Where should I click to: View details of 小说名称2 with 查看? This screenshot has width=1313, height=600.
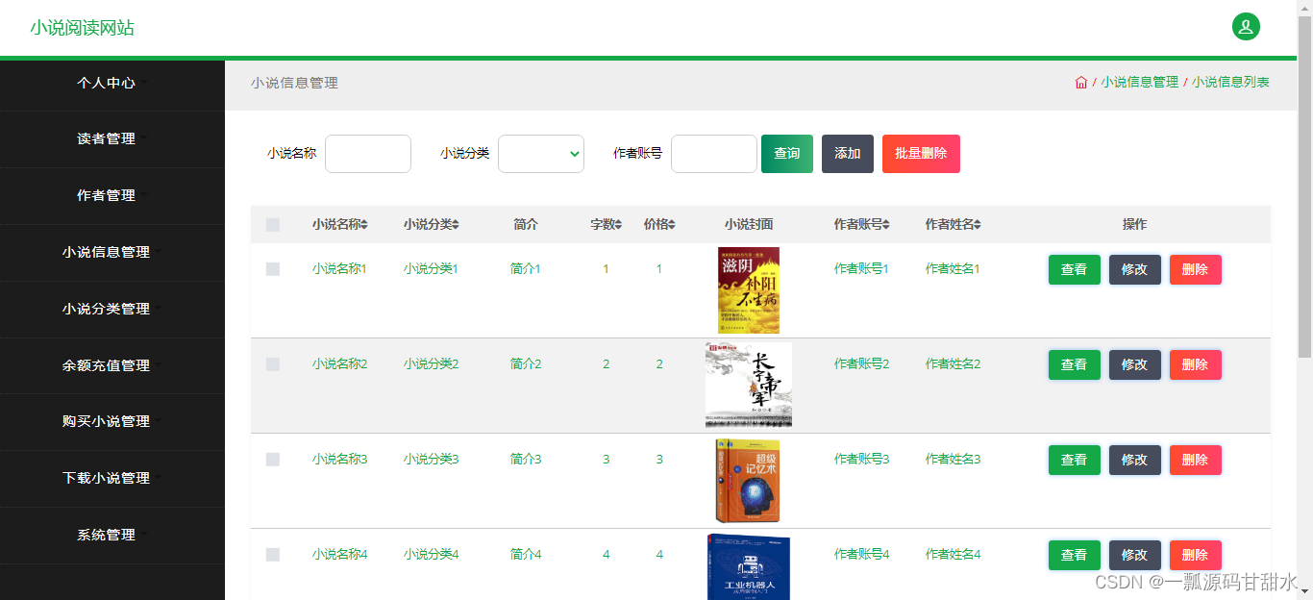coord(1074,364)
